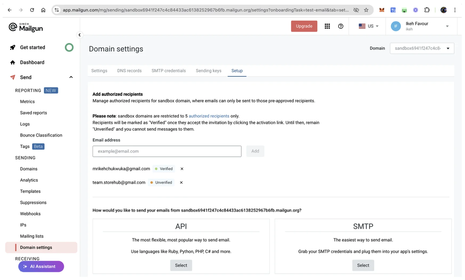Switch to the SMTP credentials tab
This screenshot has width=465, height=280.
pos(169,71)
